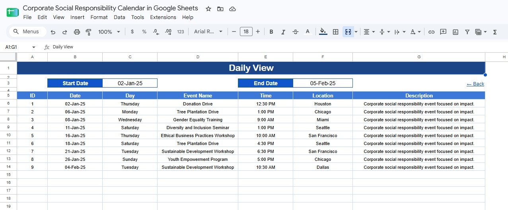Viewport: 508px width, 210px height.
Task: Toggle bold formatting
Action: tap(271, 32)
